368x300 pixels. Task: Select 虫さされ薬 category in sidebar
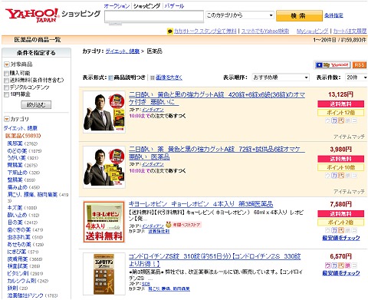18,237
